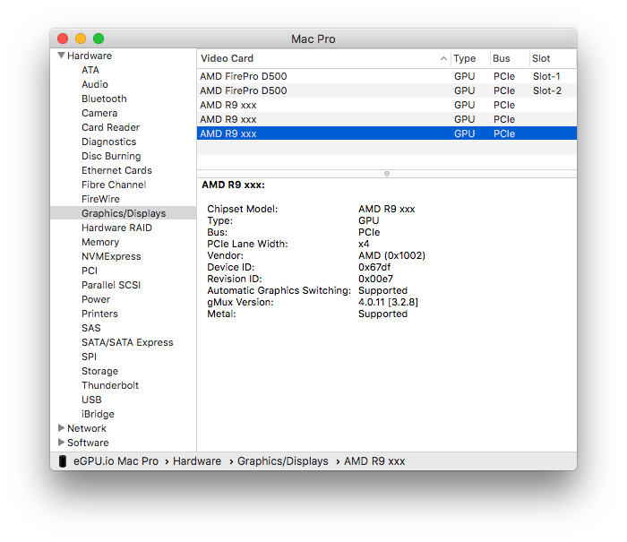
Task: Click the Revision ID value 0x00e7
Action: coord(375,279)
